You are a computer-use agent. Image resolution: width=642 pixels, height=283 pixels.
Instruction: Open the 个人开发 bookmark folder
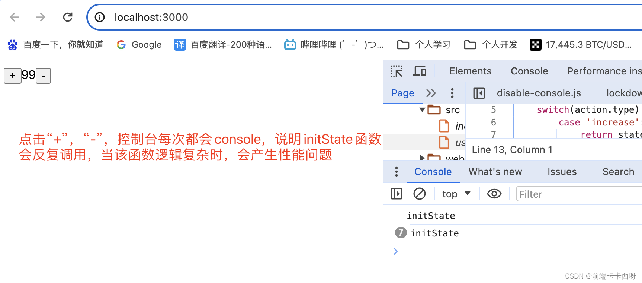pyautogui.click(x=491, y=45)
